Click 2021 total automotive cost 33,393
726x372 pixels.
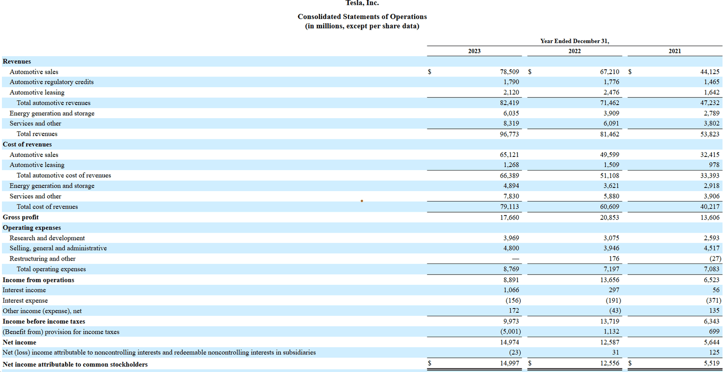710,175
